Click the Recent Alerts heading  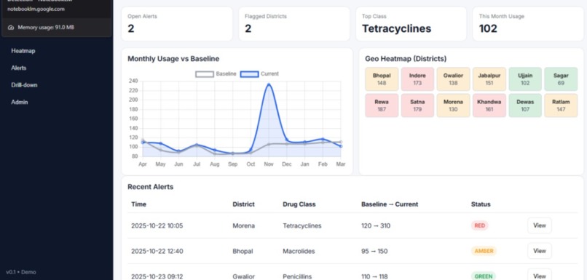tap(151, 187)
